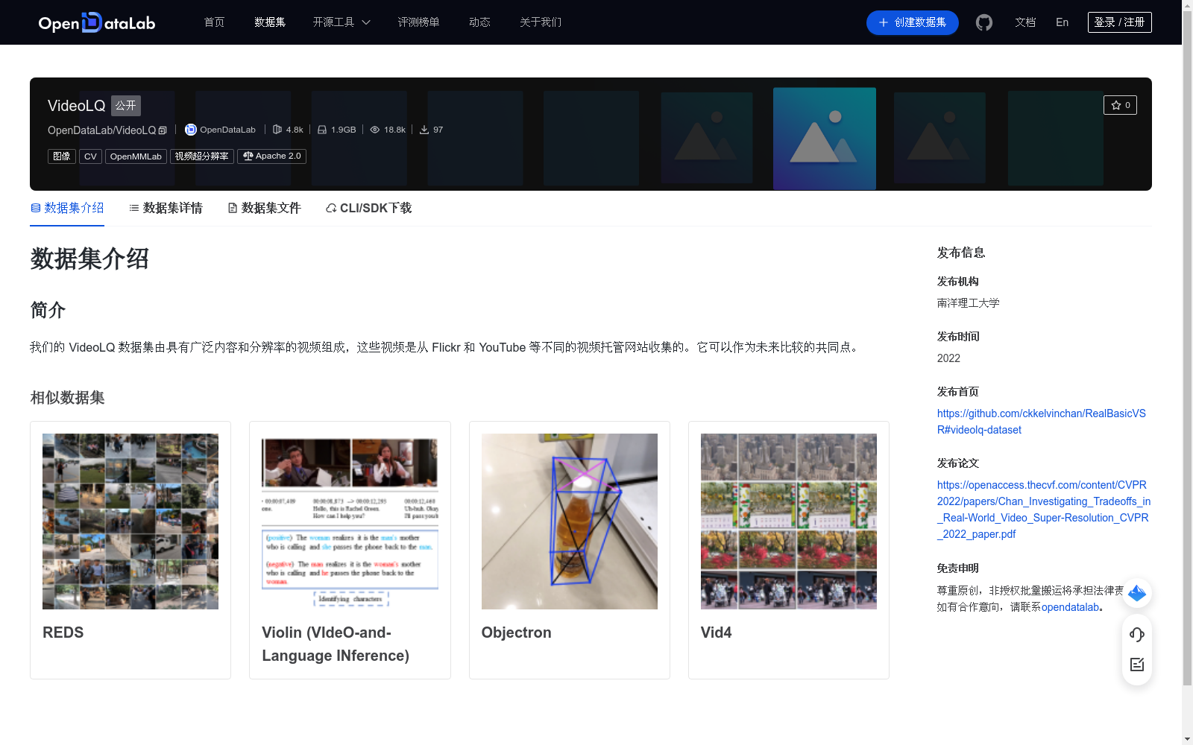
Task: Select the 数据集介绍 tab
Action: [67, 208]
